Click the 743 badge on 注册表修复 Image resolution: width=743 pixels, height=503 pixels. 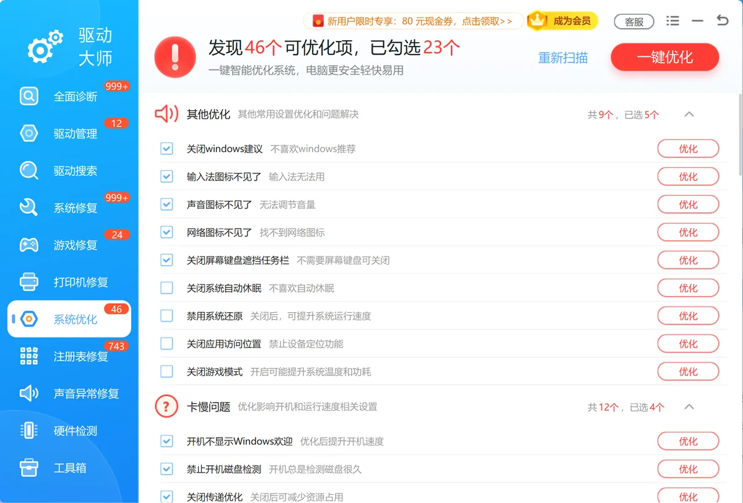click(116, 346)
